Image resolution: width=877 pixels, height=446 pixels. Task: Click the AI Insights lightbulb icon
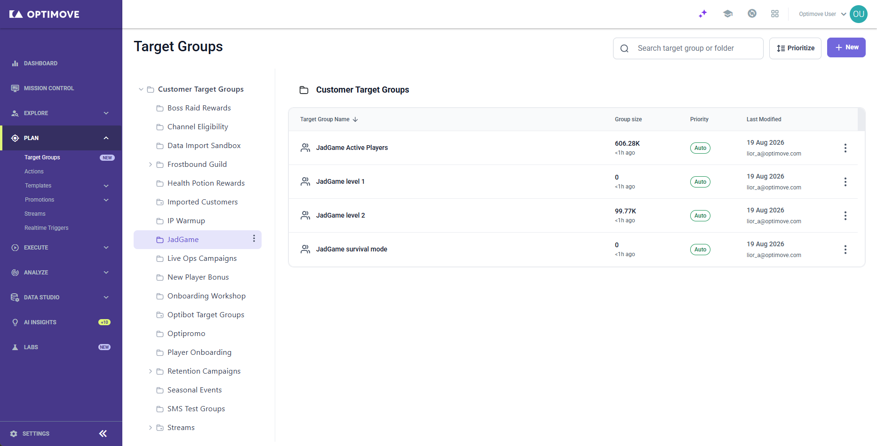tap(15, 322)
